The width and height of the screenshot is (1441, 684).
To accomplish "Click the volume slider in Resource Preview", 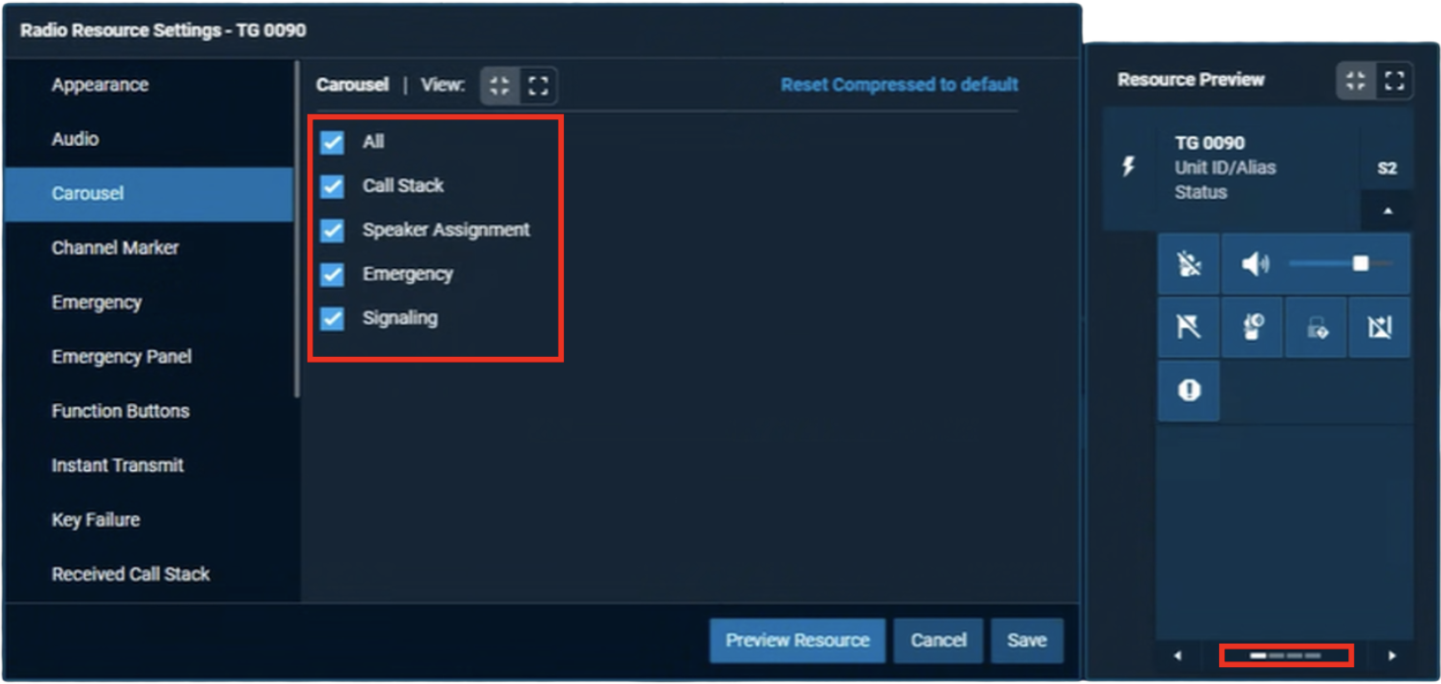I will click(x=1339, y=264).
